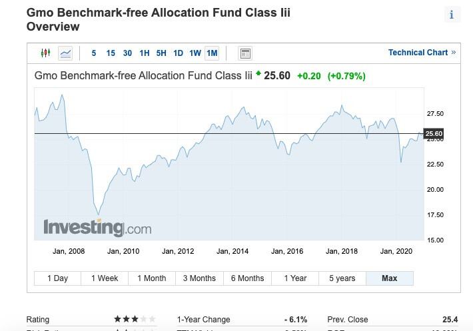
Task: Select the 1D interval option
Action: 178,53
